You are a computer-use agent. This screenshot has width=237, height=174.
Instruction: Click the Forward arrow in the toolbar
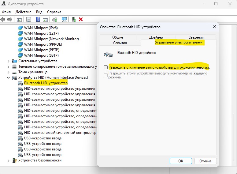[10, 19]
